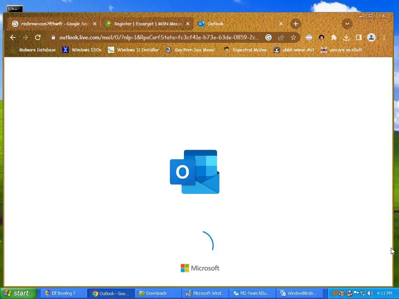This screenshot has height=299, width=399.
Task: Reload the Outlook page
Action: 38,38
